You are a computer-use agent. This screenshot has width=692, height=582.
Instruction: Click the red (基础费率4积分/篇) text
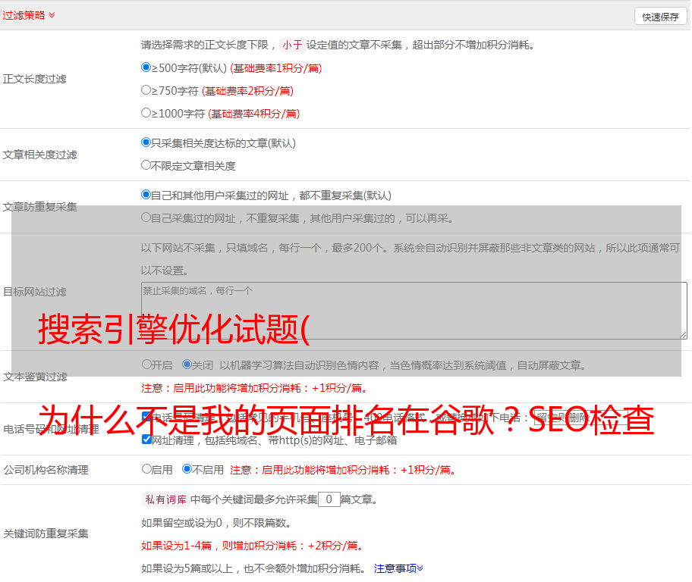(253, 114)
